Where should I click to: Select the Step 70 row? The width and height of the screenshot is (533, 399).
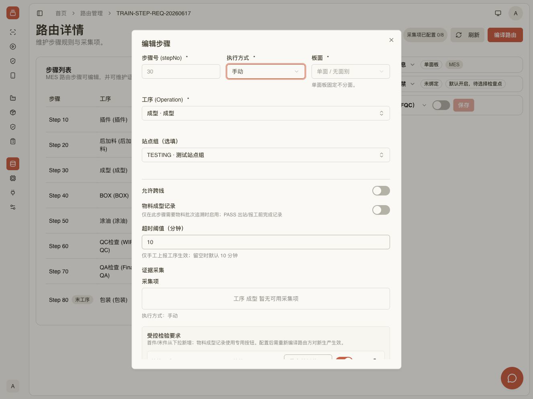tap(89, 271)
